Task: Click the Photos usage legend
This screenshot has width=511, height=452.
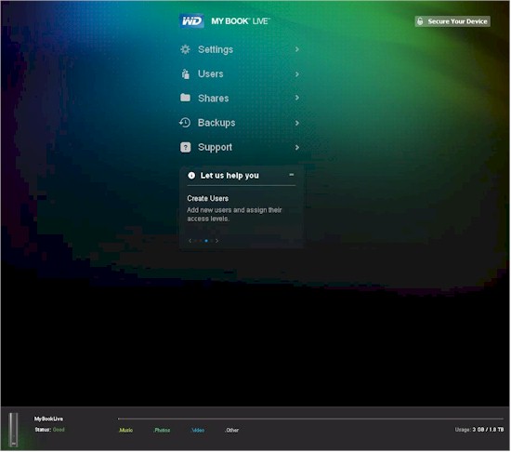Action: (x=162, y=431)
